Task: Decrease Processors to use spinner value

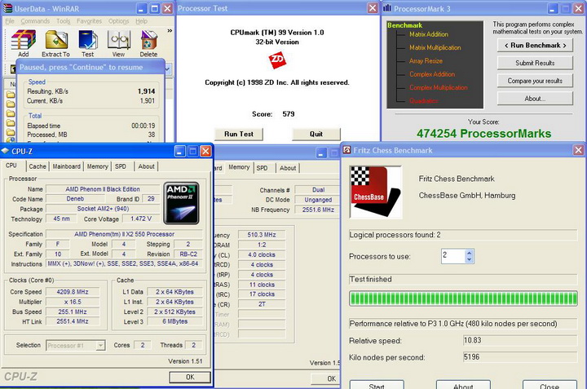Action: pos(469,259)
